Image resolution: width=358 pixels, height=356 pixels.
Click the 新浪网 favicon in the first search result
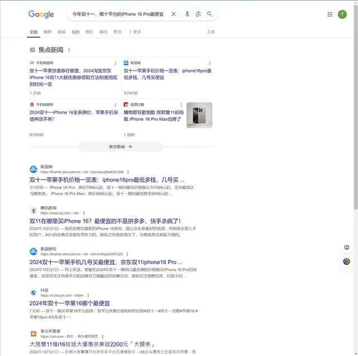pos(34,169)
